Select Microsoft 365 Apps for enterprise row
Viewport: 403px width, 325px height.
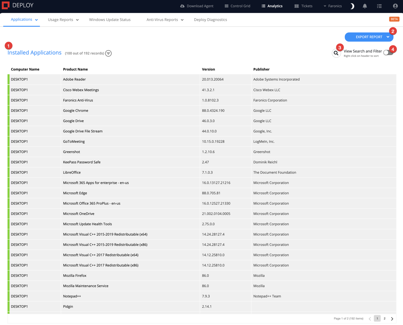point(202,183)
